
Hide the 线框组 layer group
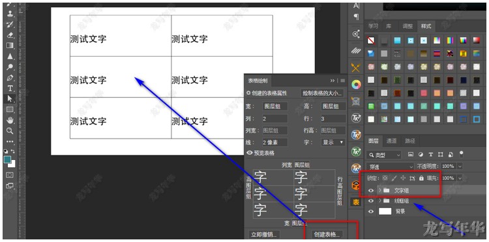(x=371, y=201)
